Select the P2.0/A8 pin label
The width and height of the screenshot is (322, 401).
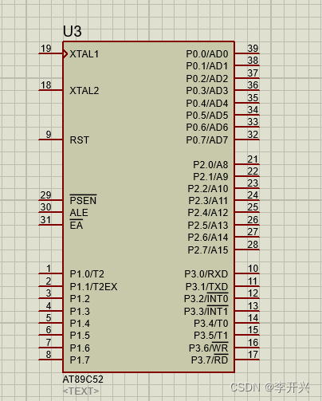(x=210, y=165)
